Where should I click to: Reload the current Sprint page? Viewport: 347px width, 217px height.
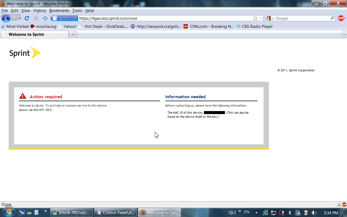27,18
